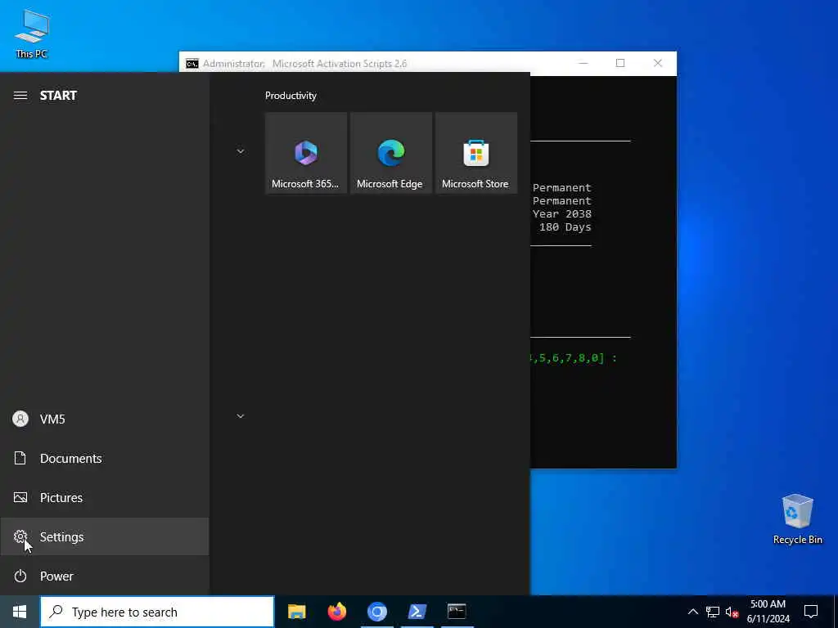This screenshot has width=838, height=628.
Task: Open Documents from Start menu
Action: click(104, 458)
